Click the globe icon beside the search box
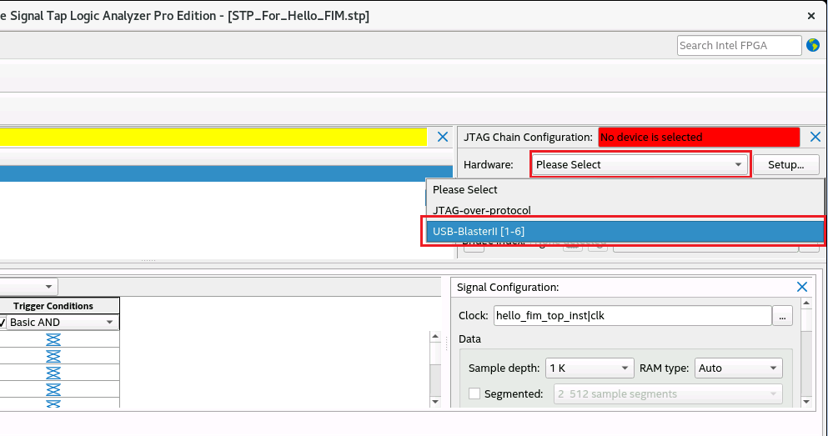Image resolution: width=828 pixels, height=436 pixels. pyautogui.click(x=813, y=45)
